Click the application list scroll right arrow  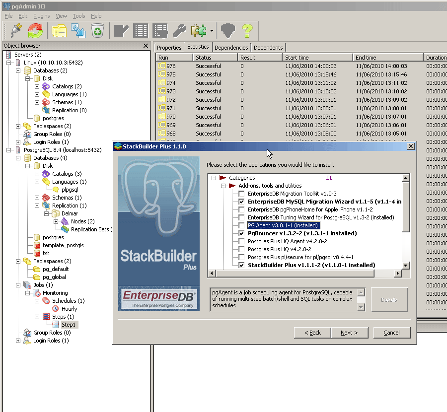(x=398, y=273)
